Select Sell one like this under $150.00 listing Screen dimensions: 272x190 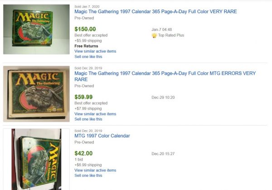tap(88, 57)
